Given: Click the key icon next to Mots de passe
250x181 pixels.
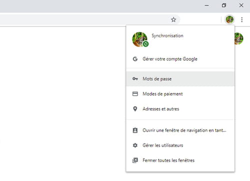Looking at the screenshot, I should click(135, 79).
